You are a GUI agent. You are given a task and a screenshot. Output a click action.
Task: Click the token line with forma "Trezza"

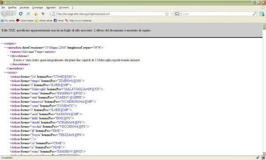pyautogui.click(x=47, y=135)
